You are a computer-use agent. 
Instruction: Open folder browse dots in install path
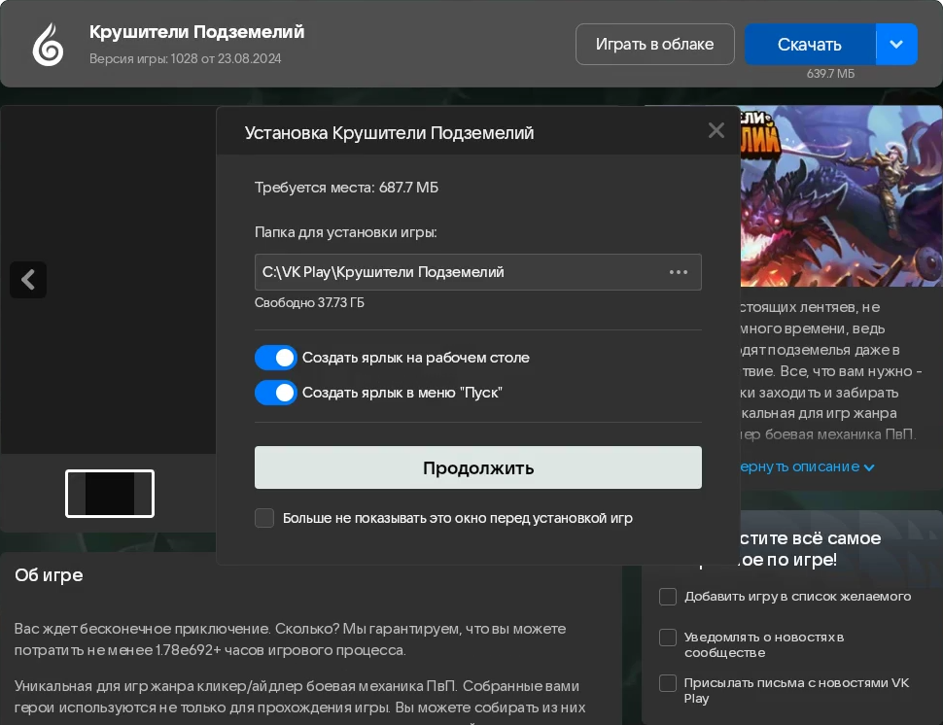679,272
